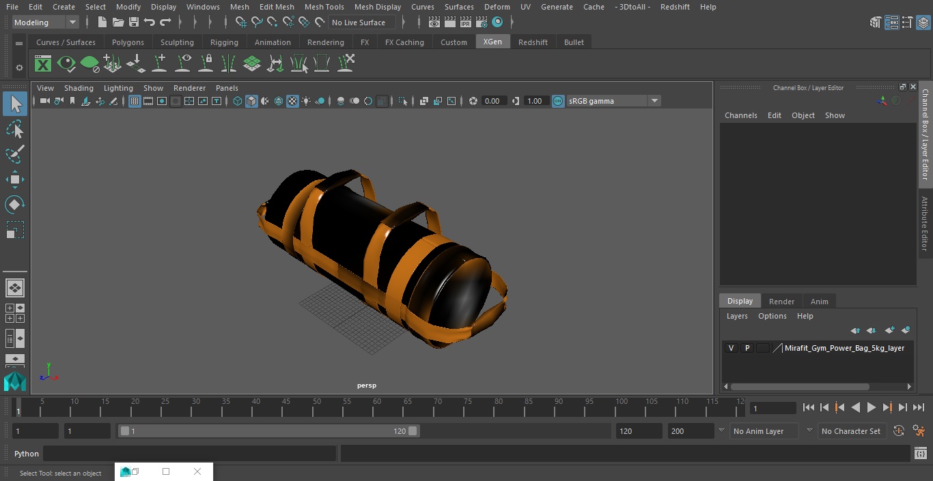Play the animation forward
Viewport: 933px width, 481px height.
tap(872, 407)
